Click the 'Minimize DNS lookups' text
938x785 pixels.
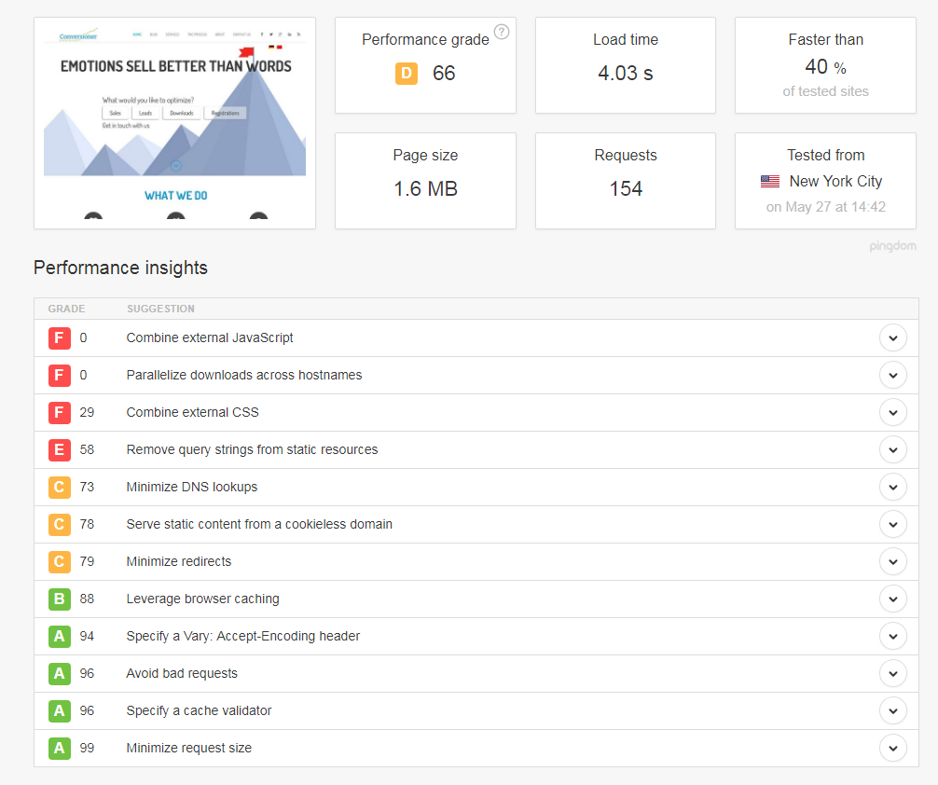[191, 487]
